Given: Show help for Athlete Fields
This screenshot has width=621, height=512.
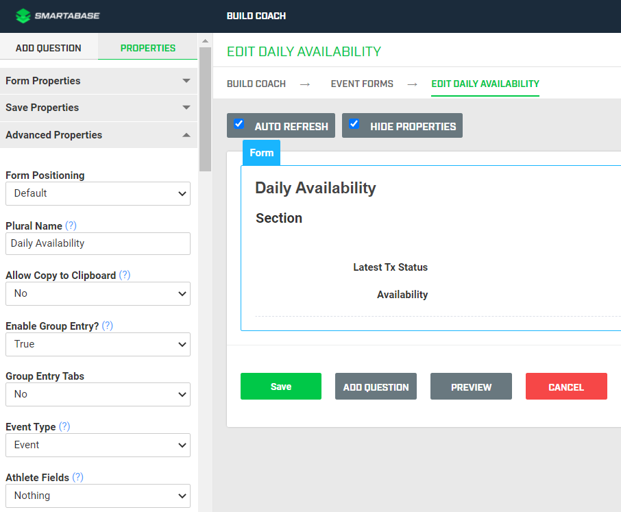Looking at the screenshot, I should [x=78, y=477].
